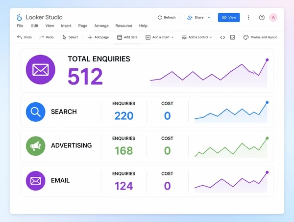Select the SEARCH row label

click(64, 111)
